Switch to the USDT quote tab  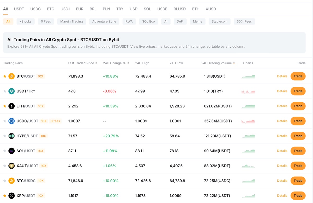(19, 9)
